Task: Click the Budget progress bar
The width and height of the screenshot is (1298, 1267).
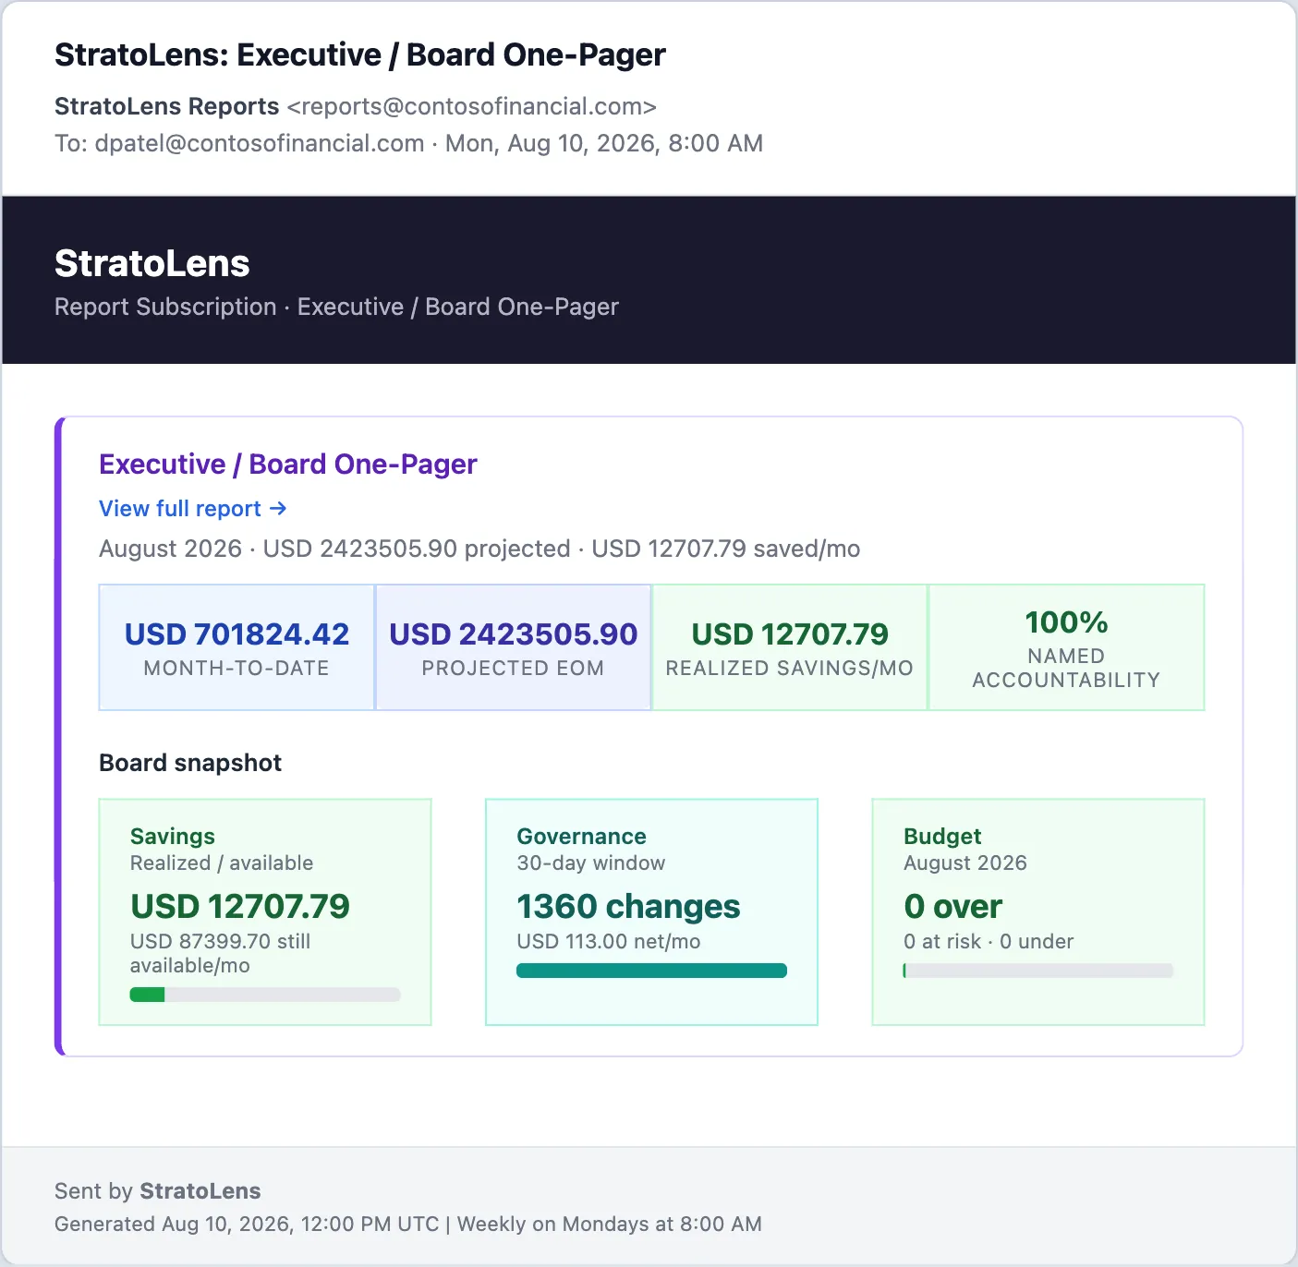Action: (1038, 971)
